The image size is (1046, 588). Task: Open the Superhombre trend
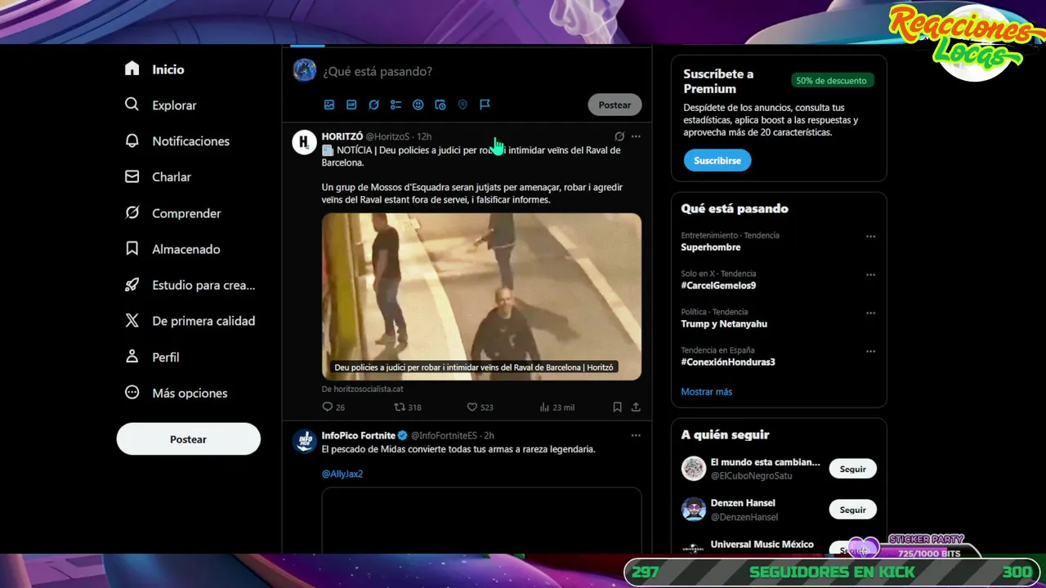click(711, 247)
